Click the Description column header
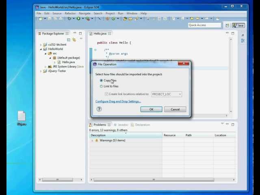Viewport: 260px width, 195px height. pyautogui.click(x=126, y=135)
